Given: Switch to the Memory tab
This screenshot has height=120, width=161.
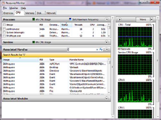Looking at the screenshot, I should (30, 13).
